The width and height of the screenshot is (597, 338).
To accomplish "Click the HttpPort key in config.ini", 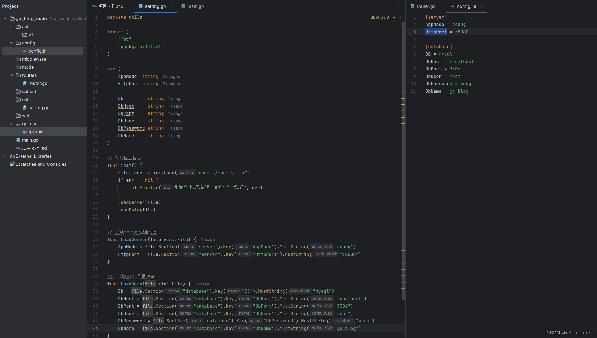I will [x=436, y=32].
